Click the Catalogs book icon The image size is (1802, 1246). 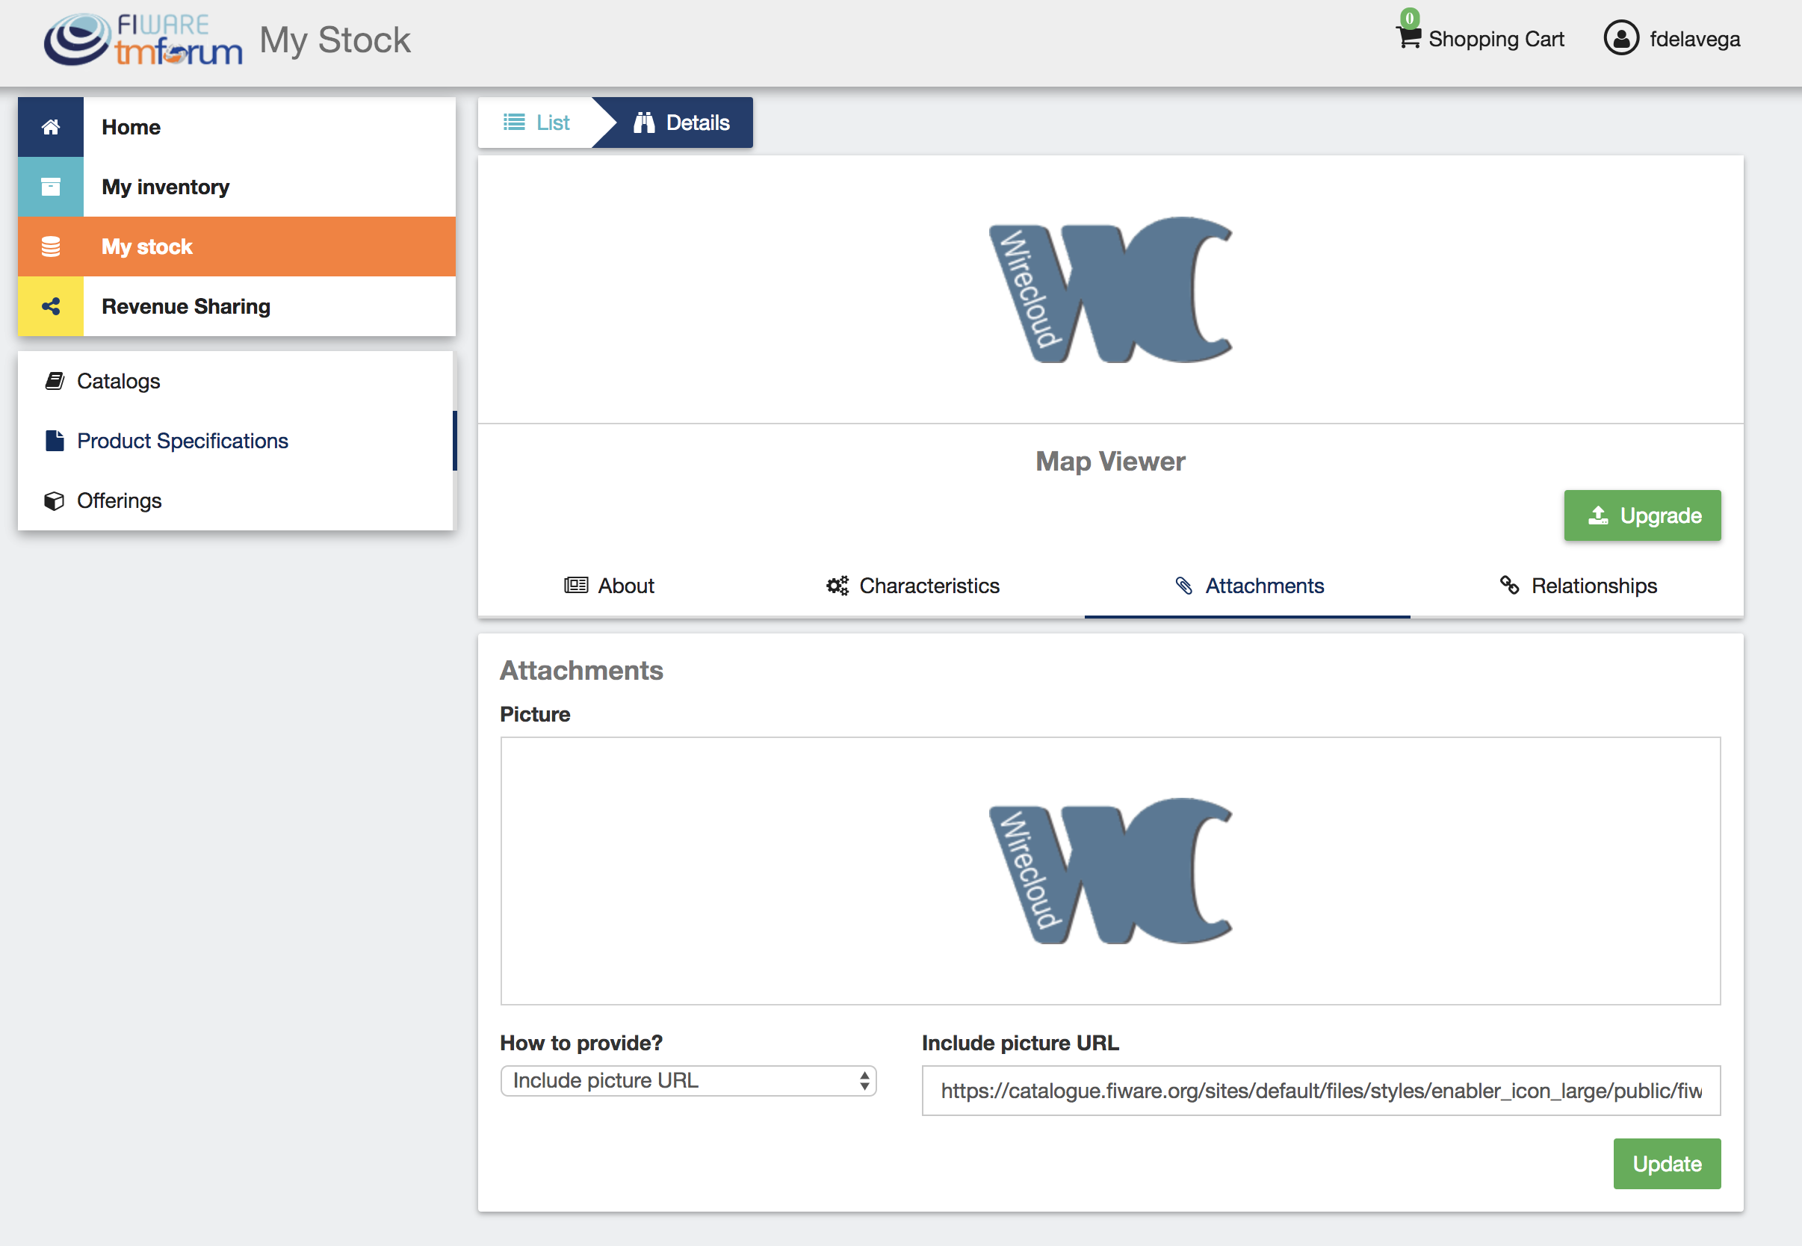[x=54, y=381]
